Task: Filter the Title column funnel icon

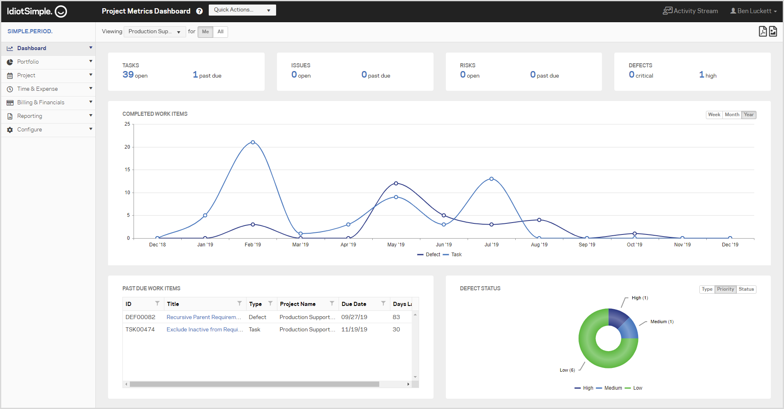Action: 240,303
